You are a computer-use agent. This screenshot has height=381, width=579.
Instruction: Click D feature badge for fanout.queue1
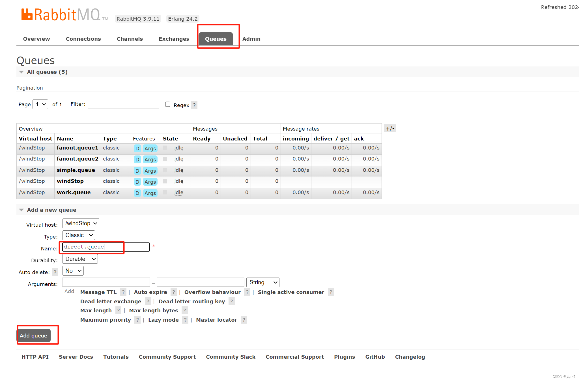[137, 148]
